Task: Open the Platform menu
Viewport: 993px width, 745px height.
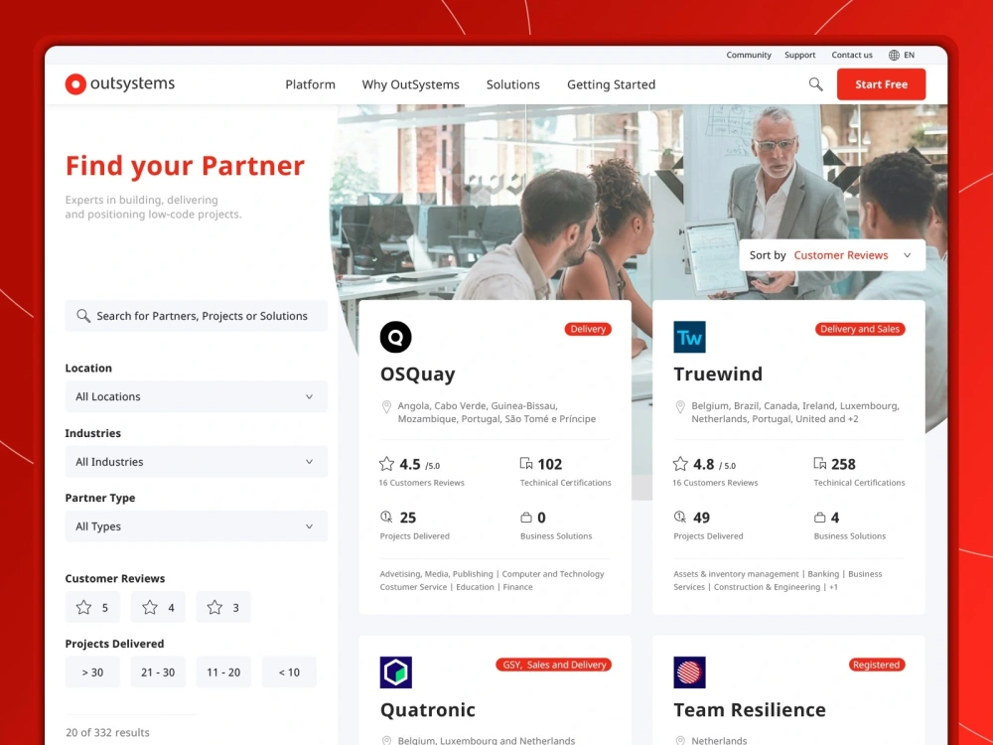Action: point(310,84)
